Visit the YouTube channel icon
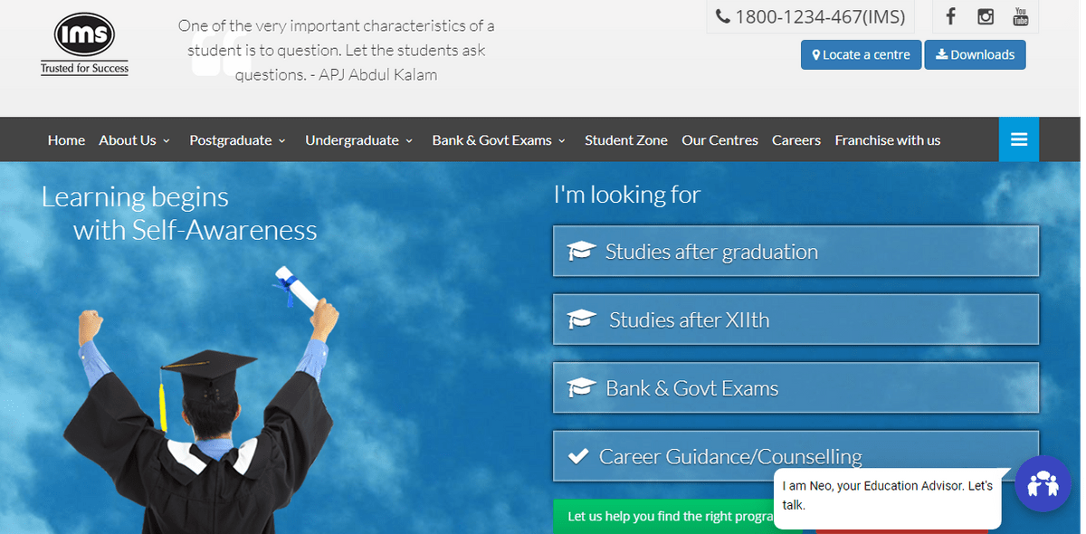 point(1021,16)
